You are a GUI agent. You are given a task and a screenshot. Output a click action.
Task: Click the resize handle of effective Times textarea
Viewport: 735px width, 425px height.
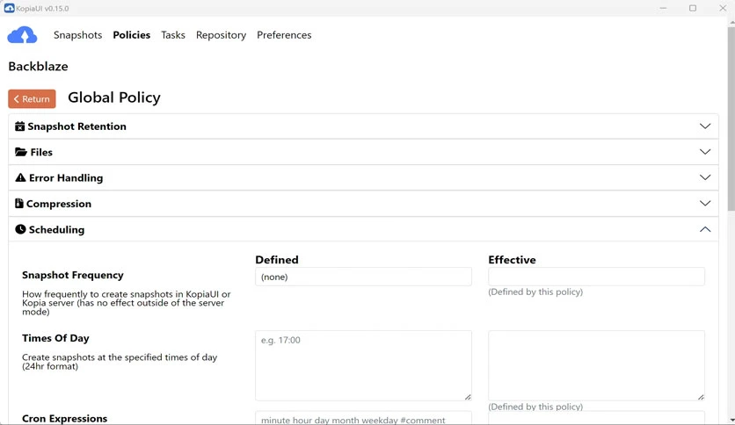[701, 397]
